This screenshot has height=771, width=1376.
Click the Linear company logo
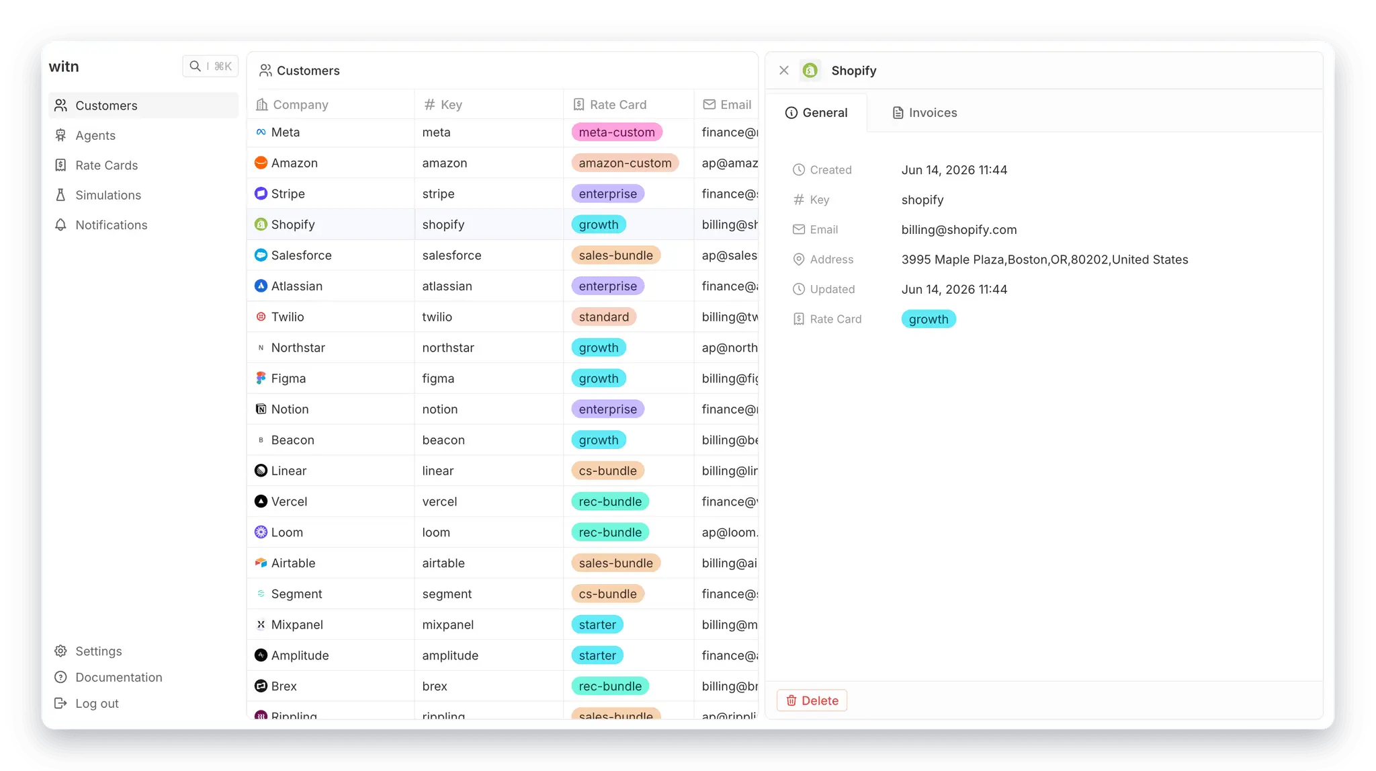(x=261, y=471)
